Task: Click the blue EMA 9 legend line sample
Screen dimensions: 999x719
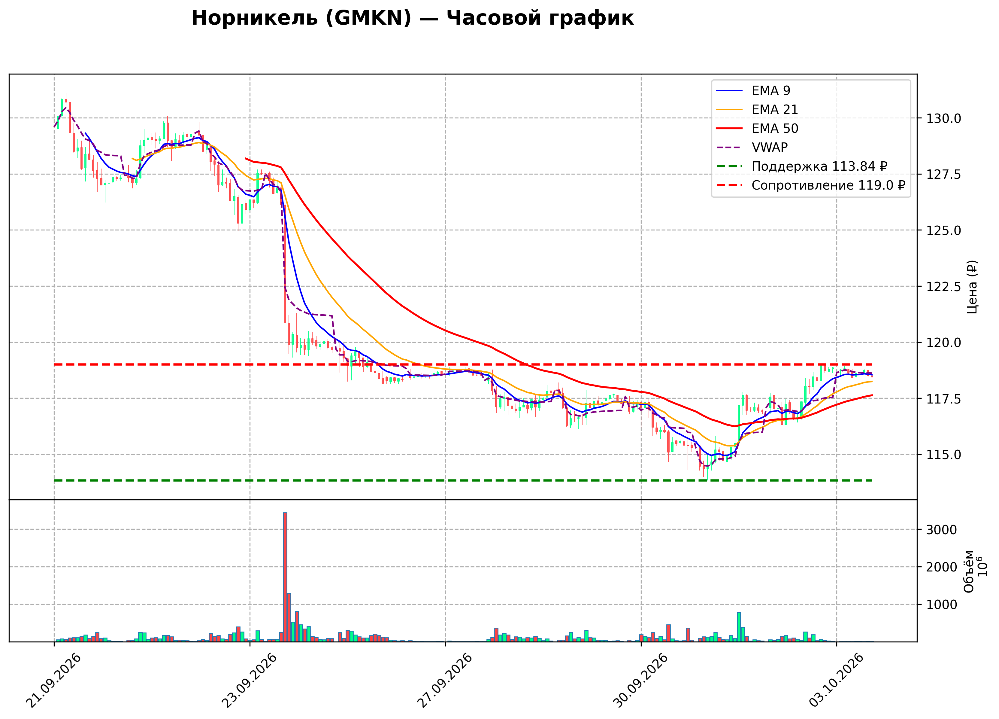Action: pyautogui.click(x=729, y=91)
